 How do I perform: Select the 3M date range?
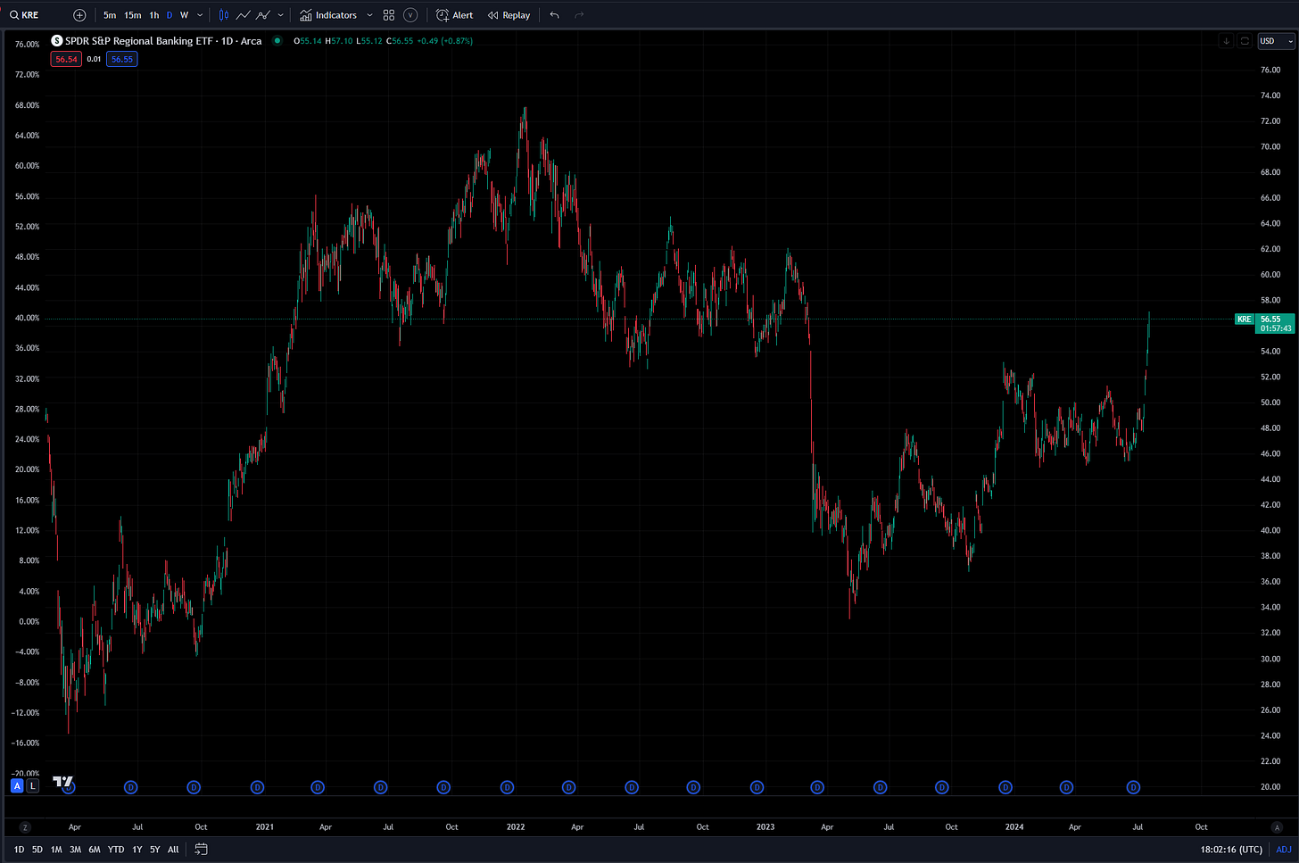(75, 850)
